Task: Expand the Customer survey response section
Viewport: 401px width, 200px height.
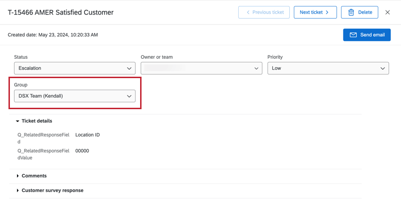Action: [17, 191]
